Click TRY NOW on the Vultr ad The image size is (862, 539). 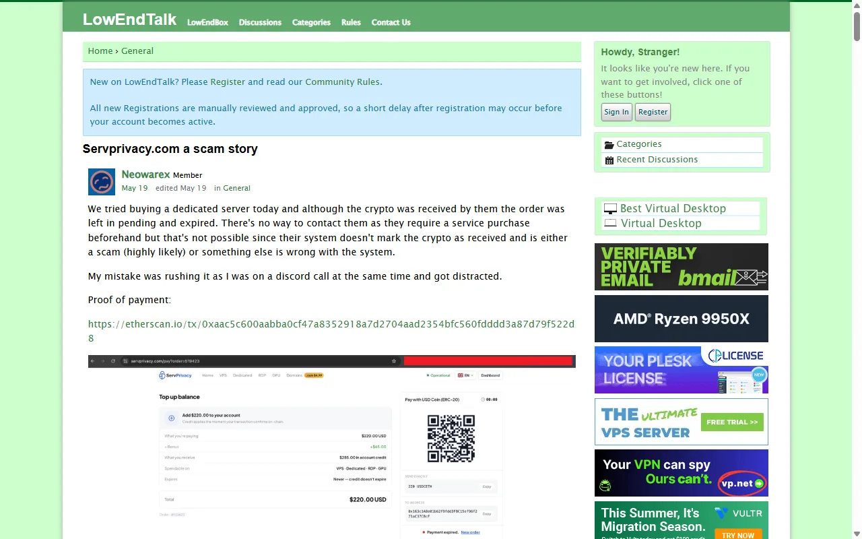738,535
